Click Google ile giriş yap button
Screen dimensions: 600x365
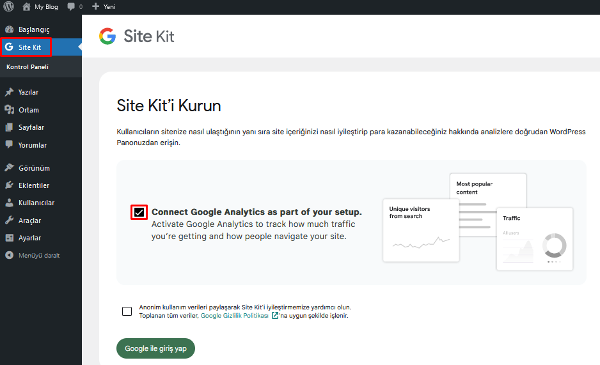(x=155, y=348)
